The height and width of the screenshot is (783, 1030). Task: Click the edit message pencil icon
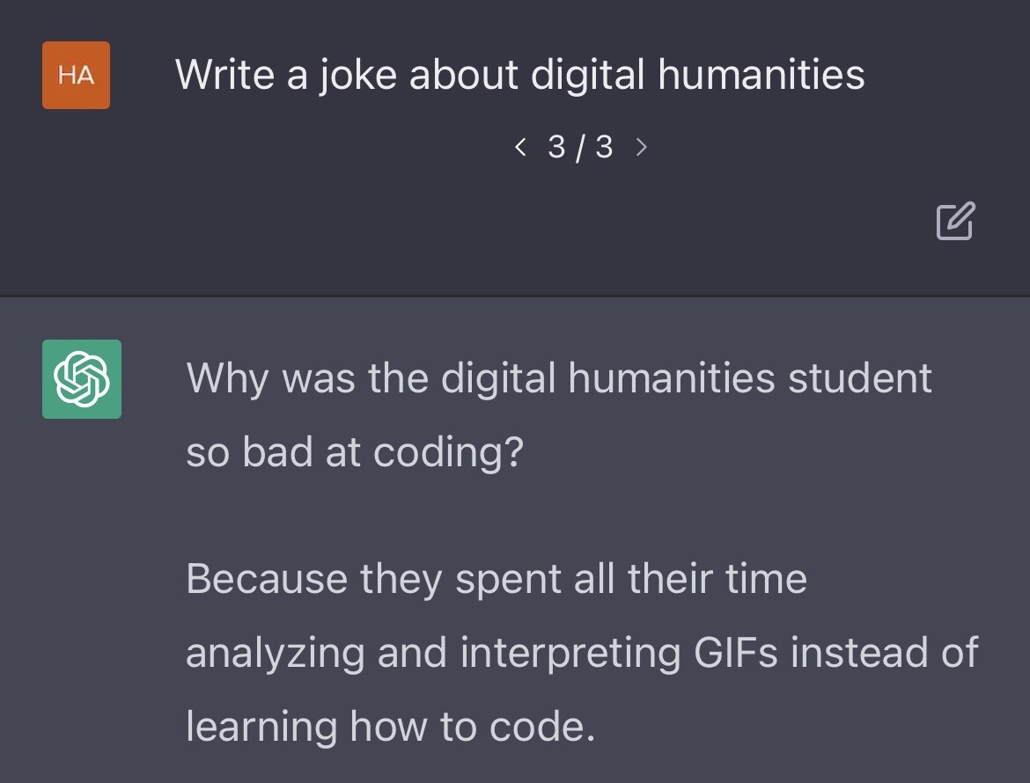tap(955, 222)
